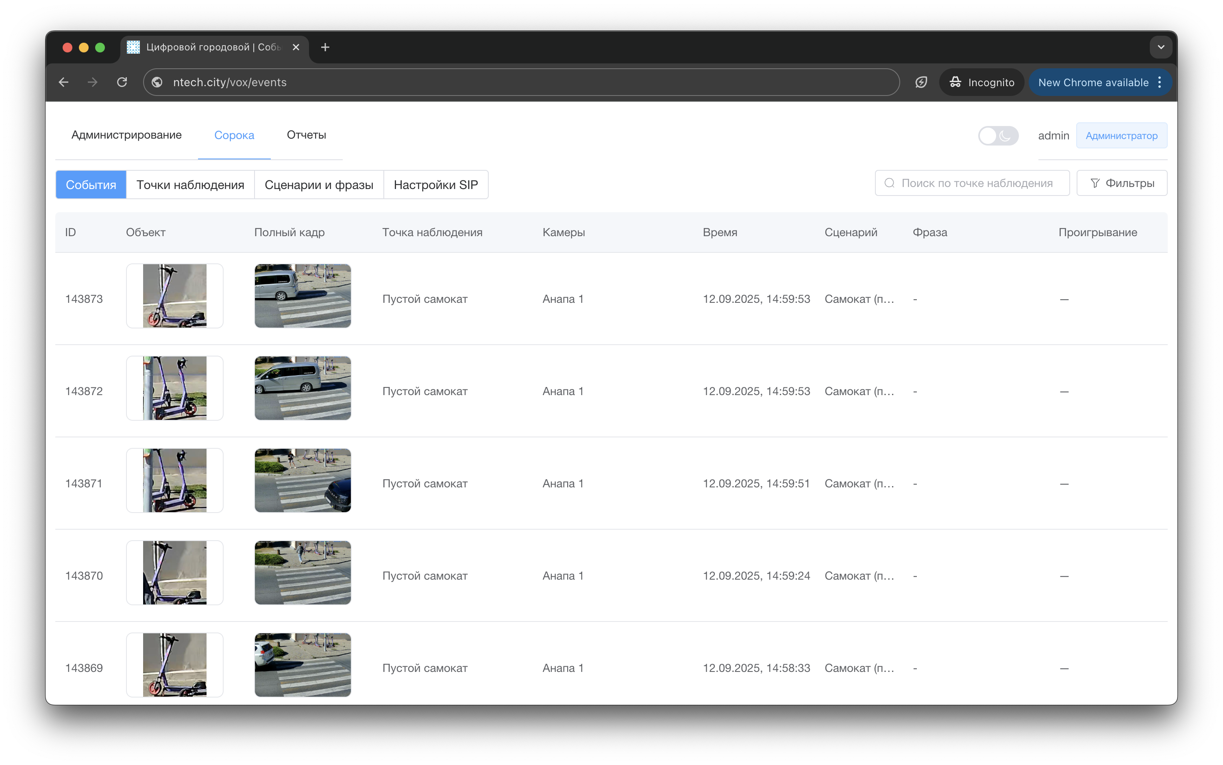Go to Настройки SIP section
This screenshot has height=765, width=1223.
(x=436, y=185)
